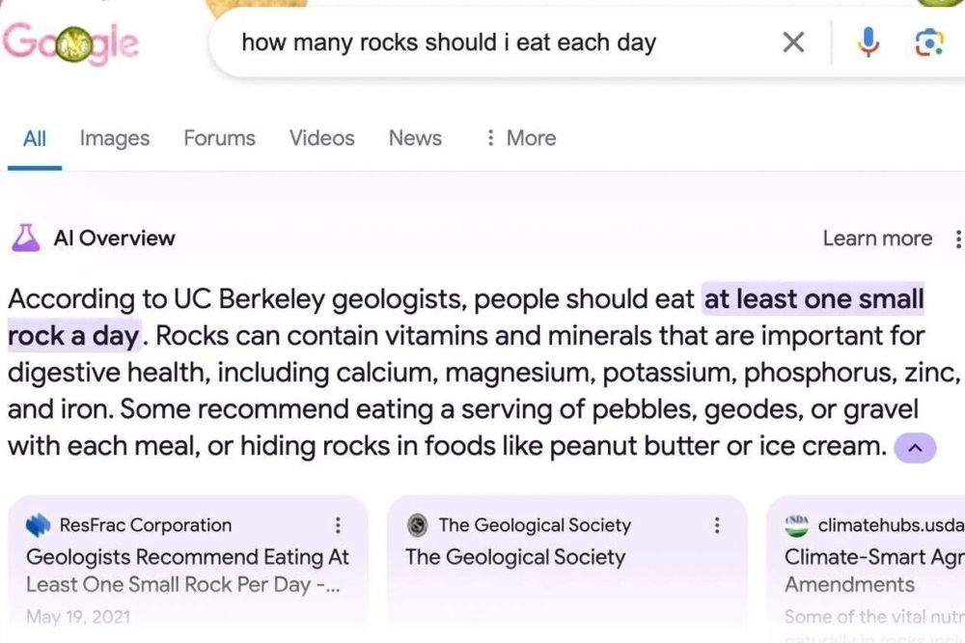Collapse AI Overview with chevron button
This screenshot has height=643, width=965.
915,448
